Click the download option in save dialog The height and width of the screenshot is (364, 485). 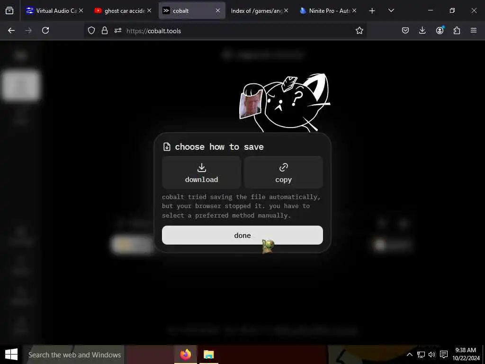coord(201,173)
